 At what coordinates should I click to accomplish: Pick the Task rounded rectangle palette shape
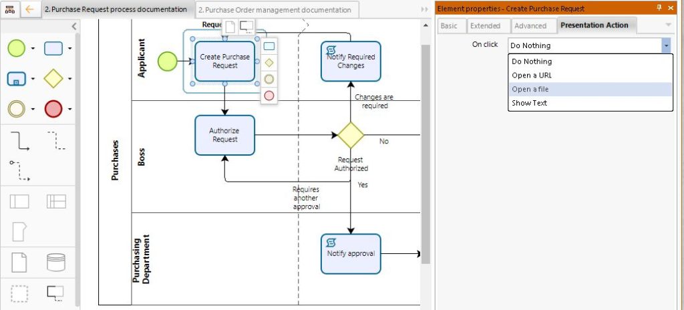click(53, 48)
